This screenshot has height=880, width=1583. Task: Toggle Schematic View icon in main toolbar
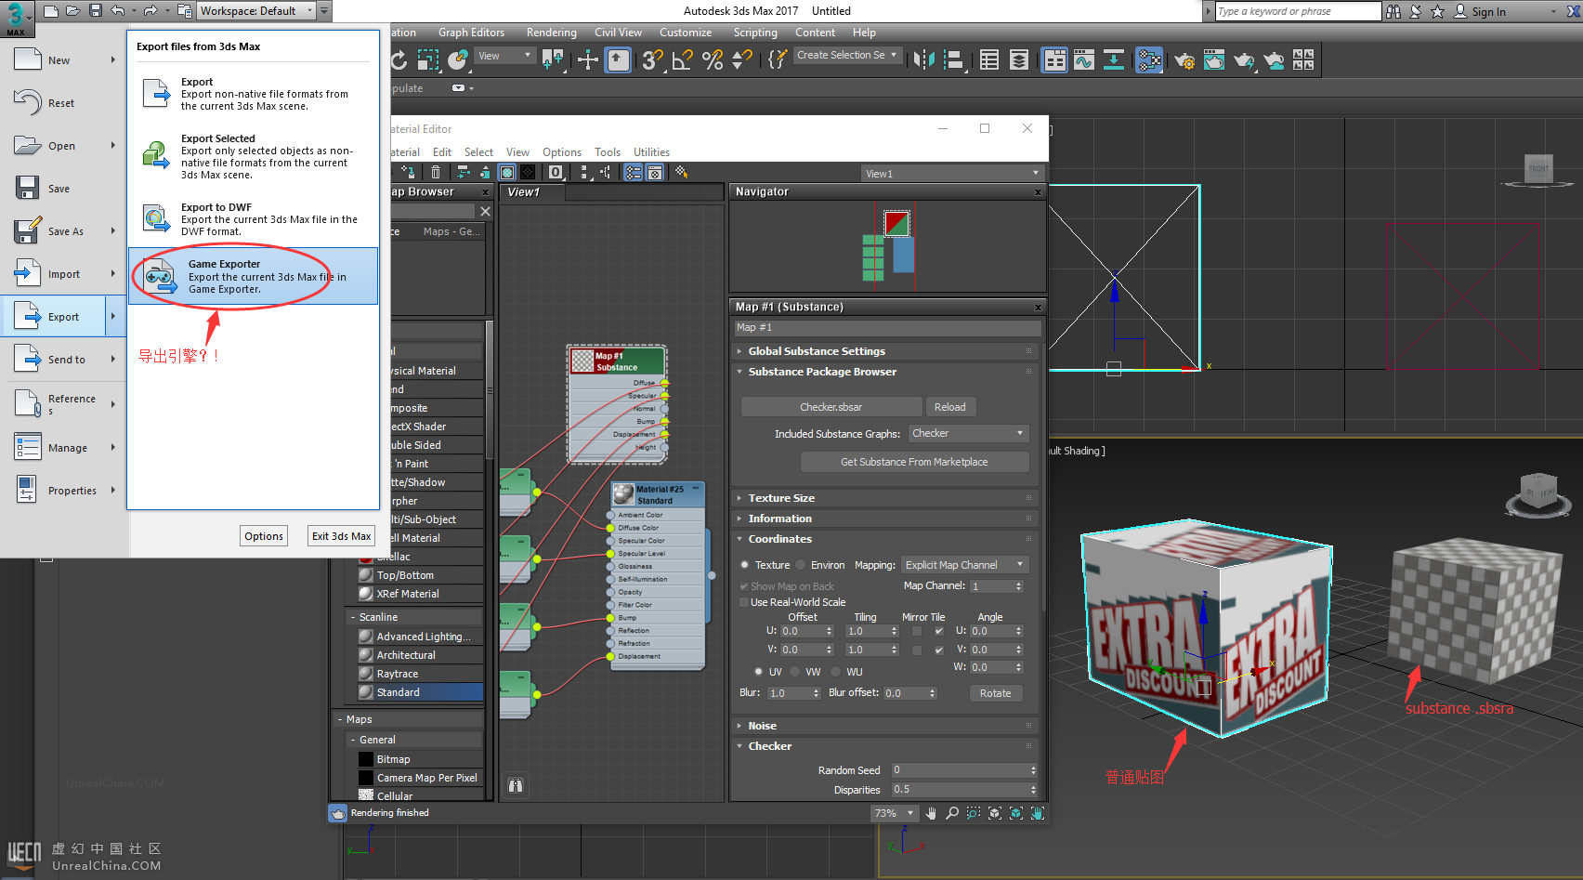pos(1114,60)
